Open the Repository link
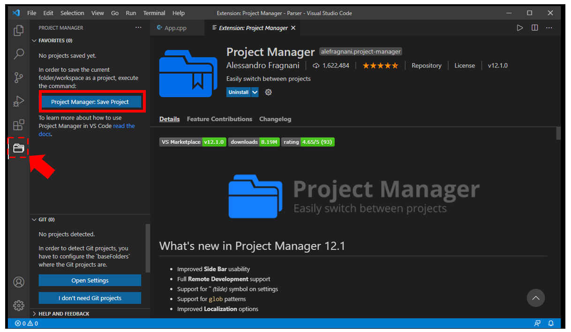Viewport: 571px width, 332px height. pyautogui.click(x=427, y=66)
